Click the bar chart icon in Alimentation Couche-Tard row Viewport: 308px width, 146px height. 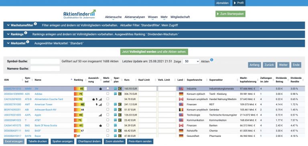pos(100,99)
